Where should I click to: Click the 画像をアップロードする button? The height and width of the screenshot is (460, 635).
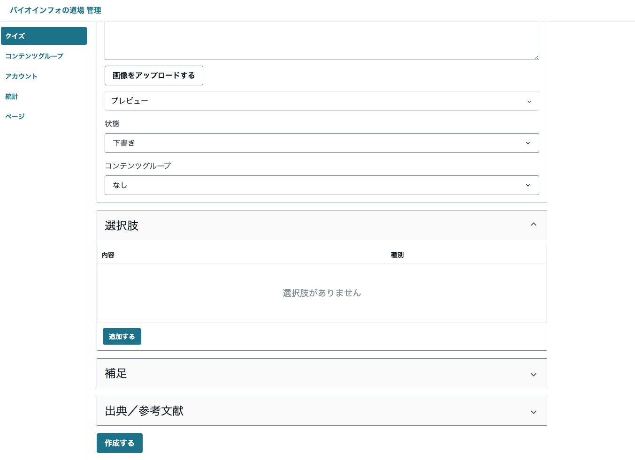153,75
